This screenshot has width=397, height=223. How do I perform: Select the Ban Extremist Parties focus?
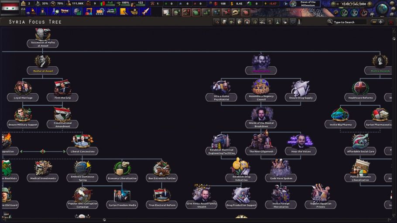[162, 178]
